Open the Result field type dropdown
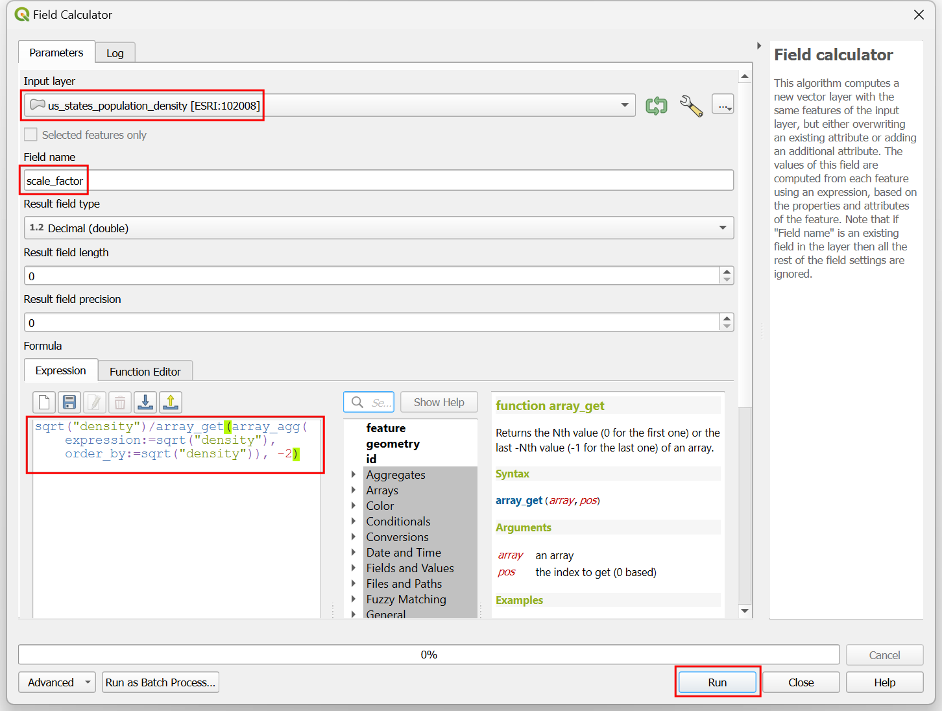942x711 pixels. [722, 228]
